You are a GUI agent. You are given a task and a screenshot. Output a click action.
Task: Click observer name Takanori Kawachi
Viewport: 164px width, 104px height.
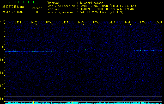point(92,3)
